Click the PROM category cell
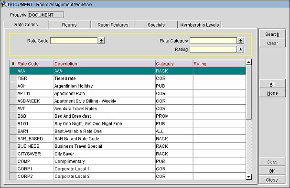The width and height of the screenshot is (290, 188). (174, 116)
